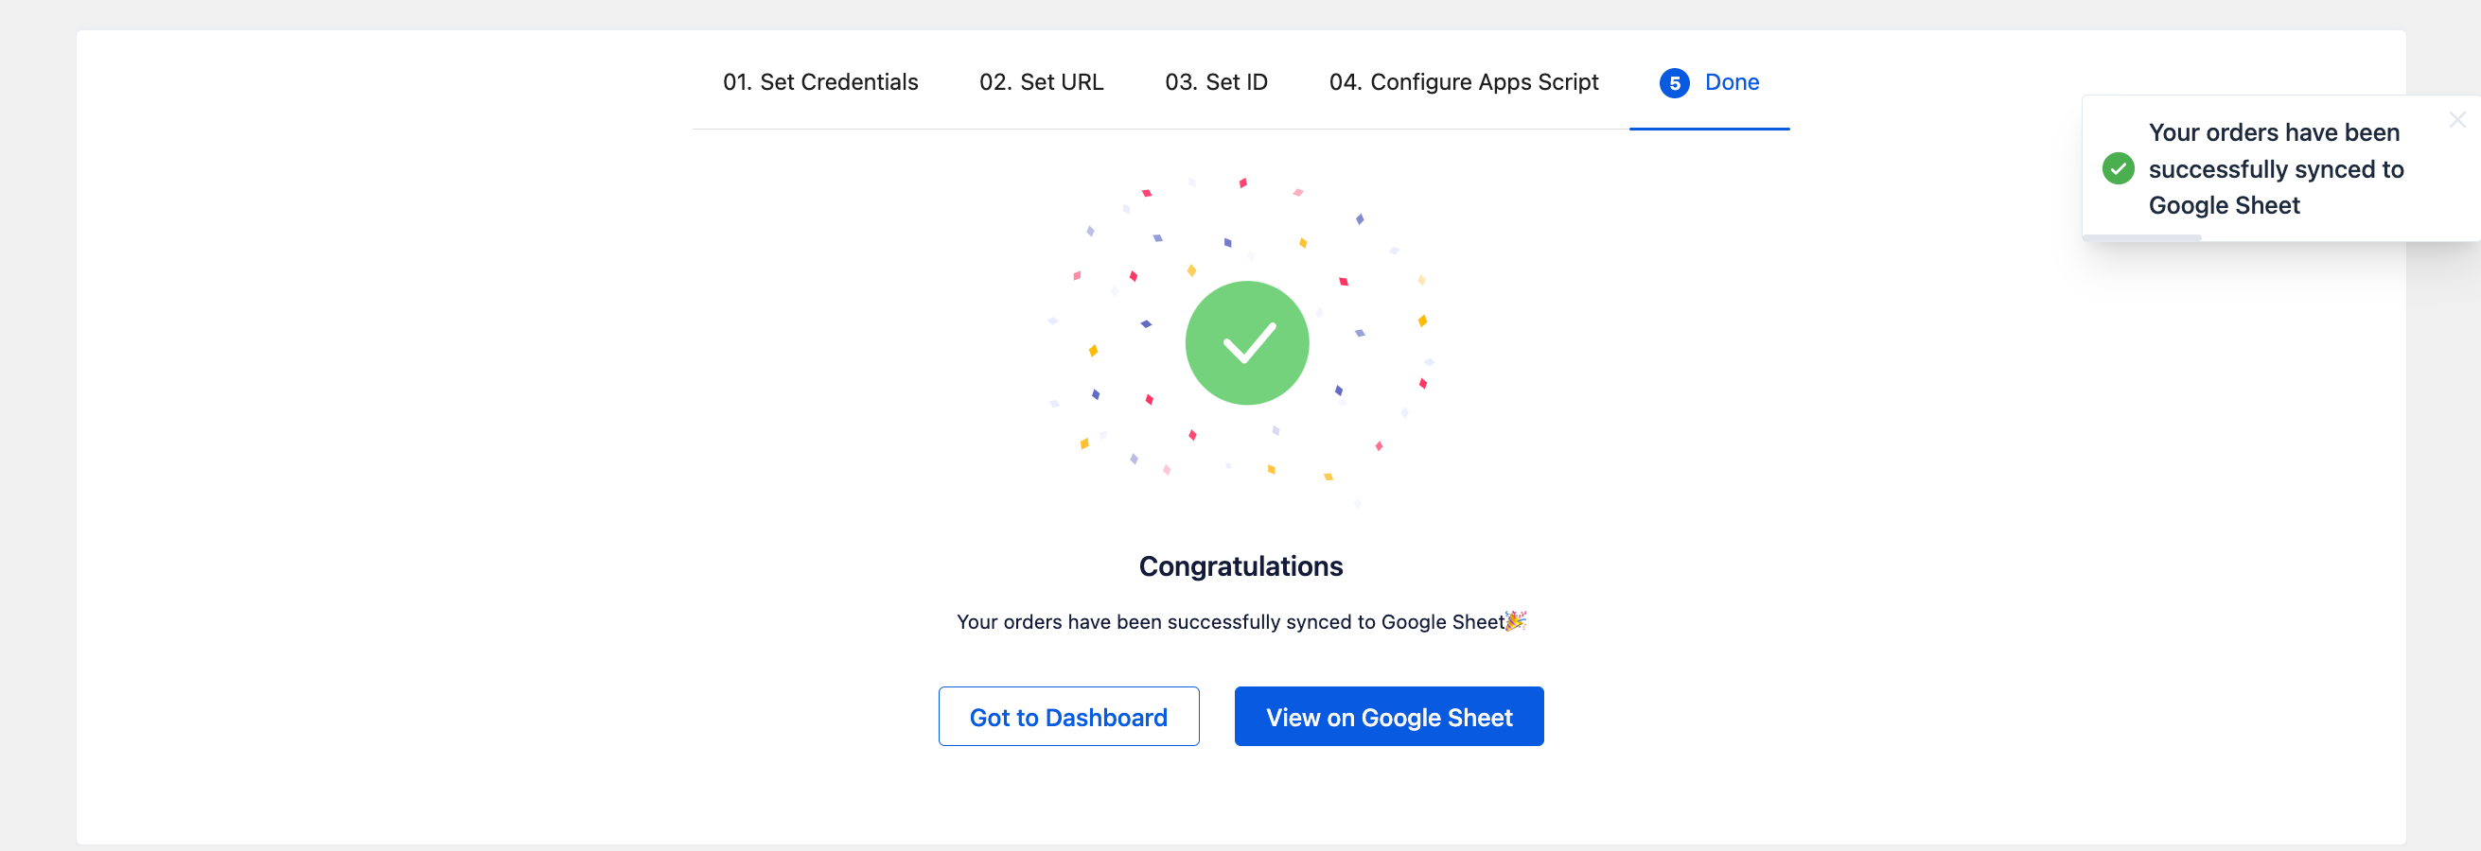The image size is (2481, 851).
Task: Go back to 03. Set ID step
Action: [x=1216, y=83]
